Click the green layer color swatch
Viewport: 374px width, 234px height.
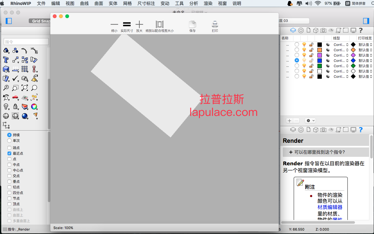pyautogui.click(x=320, y=66)
